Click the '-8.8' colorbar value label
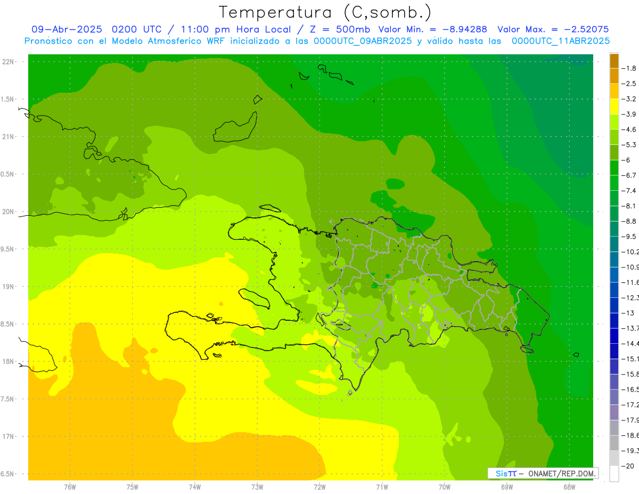 (x=629, y=221)
